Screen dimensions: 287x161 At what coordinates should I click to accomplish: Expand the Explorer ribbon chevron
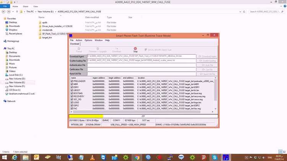281,6
